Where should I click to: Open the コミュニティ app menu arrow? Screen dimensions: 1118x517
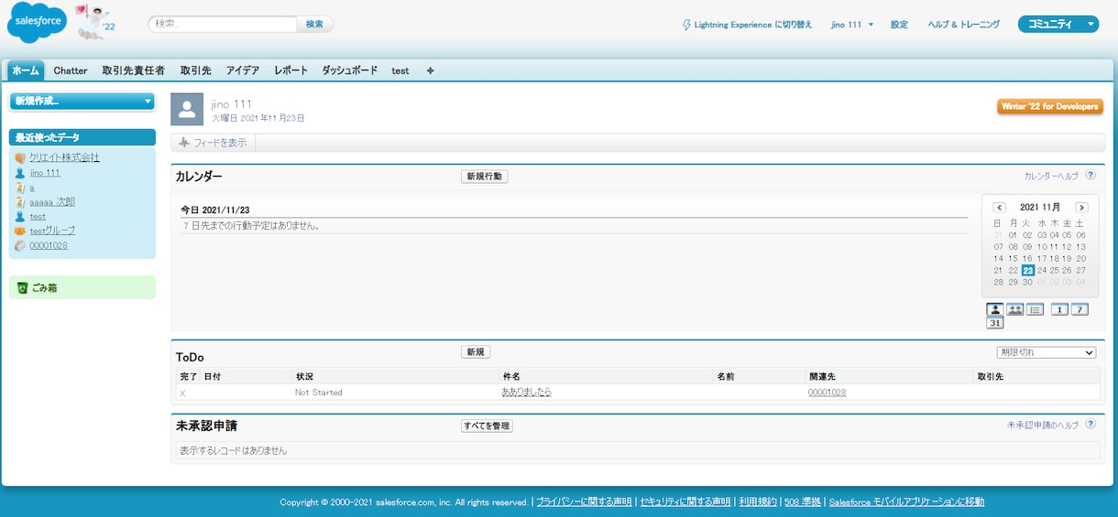[1091, 25]
